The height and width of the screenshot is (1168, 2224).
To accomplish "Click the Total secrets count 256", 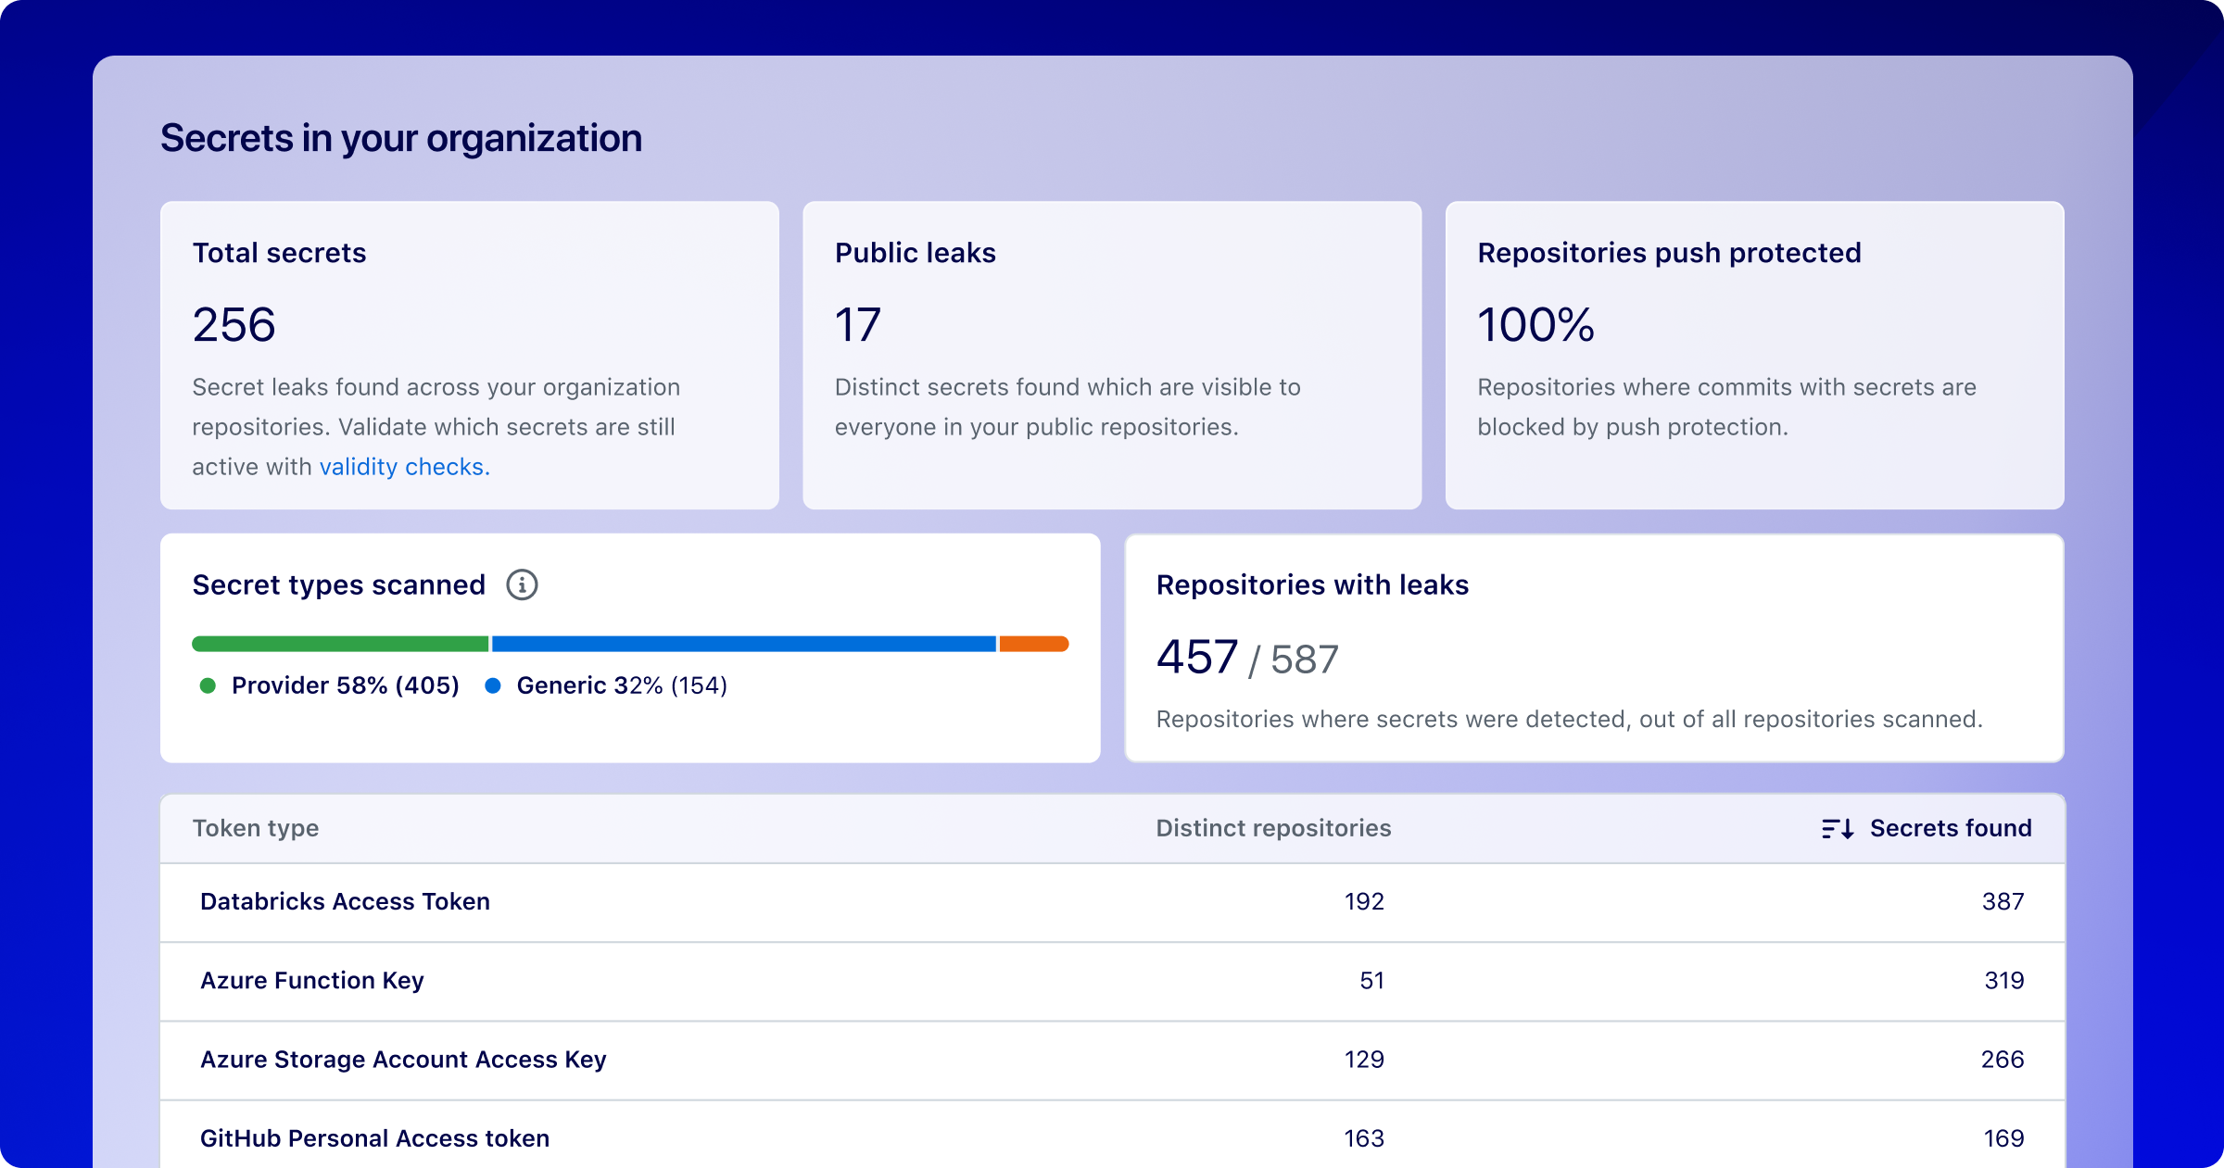I will point(234,325).
